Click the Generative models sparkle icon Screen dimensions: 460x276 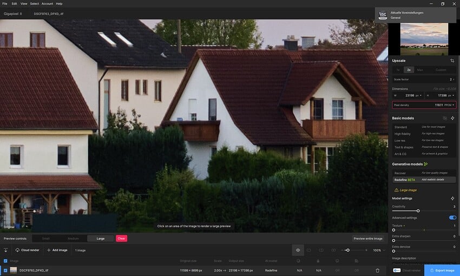426,164
